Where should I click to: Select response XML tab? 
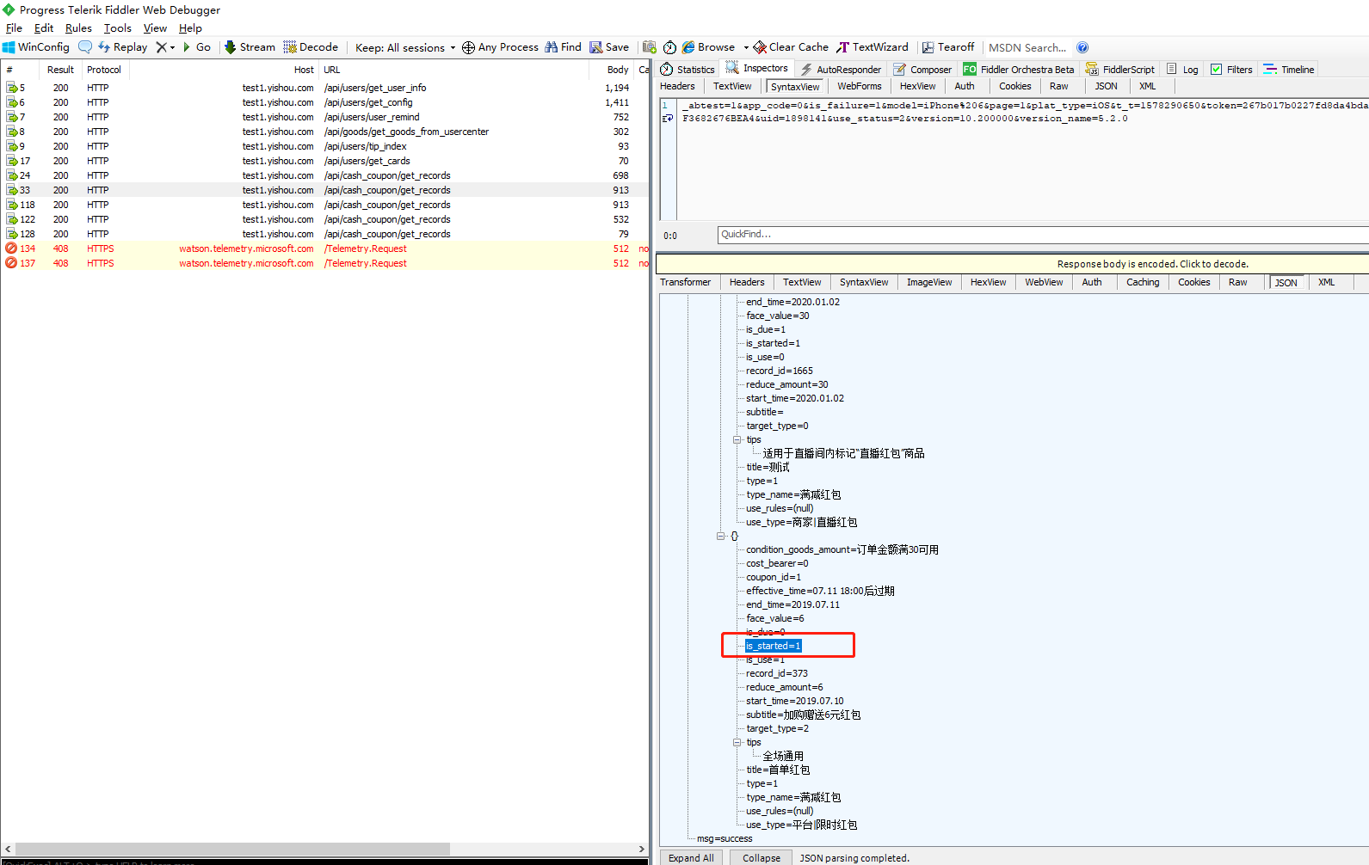click(x=1327, y=282)
